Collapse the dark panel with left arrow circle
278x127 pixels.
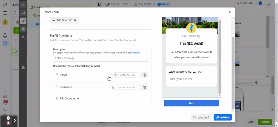23,68
